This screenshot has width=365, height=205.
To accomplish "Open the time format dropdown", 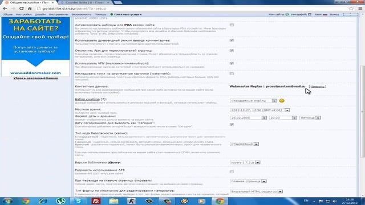I will pos(283,118).
